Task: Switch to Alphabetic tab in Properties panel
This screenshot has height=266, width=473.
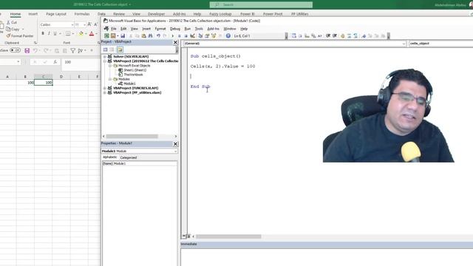Action: 109,157
